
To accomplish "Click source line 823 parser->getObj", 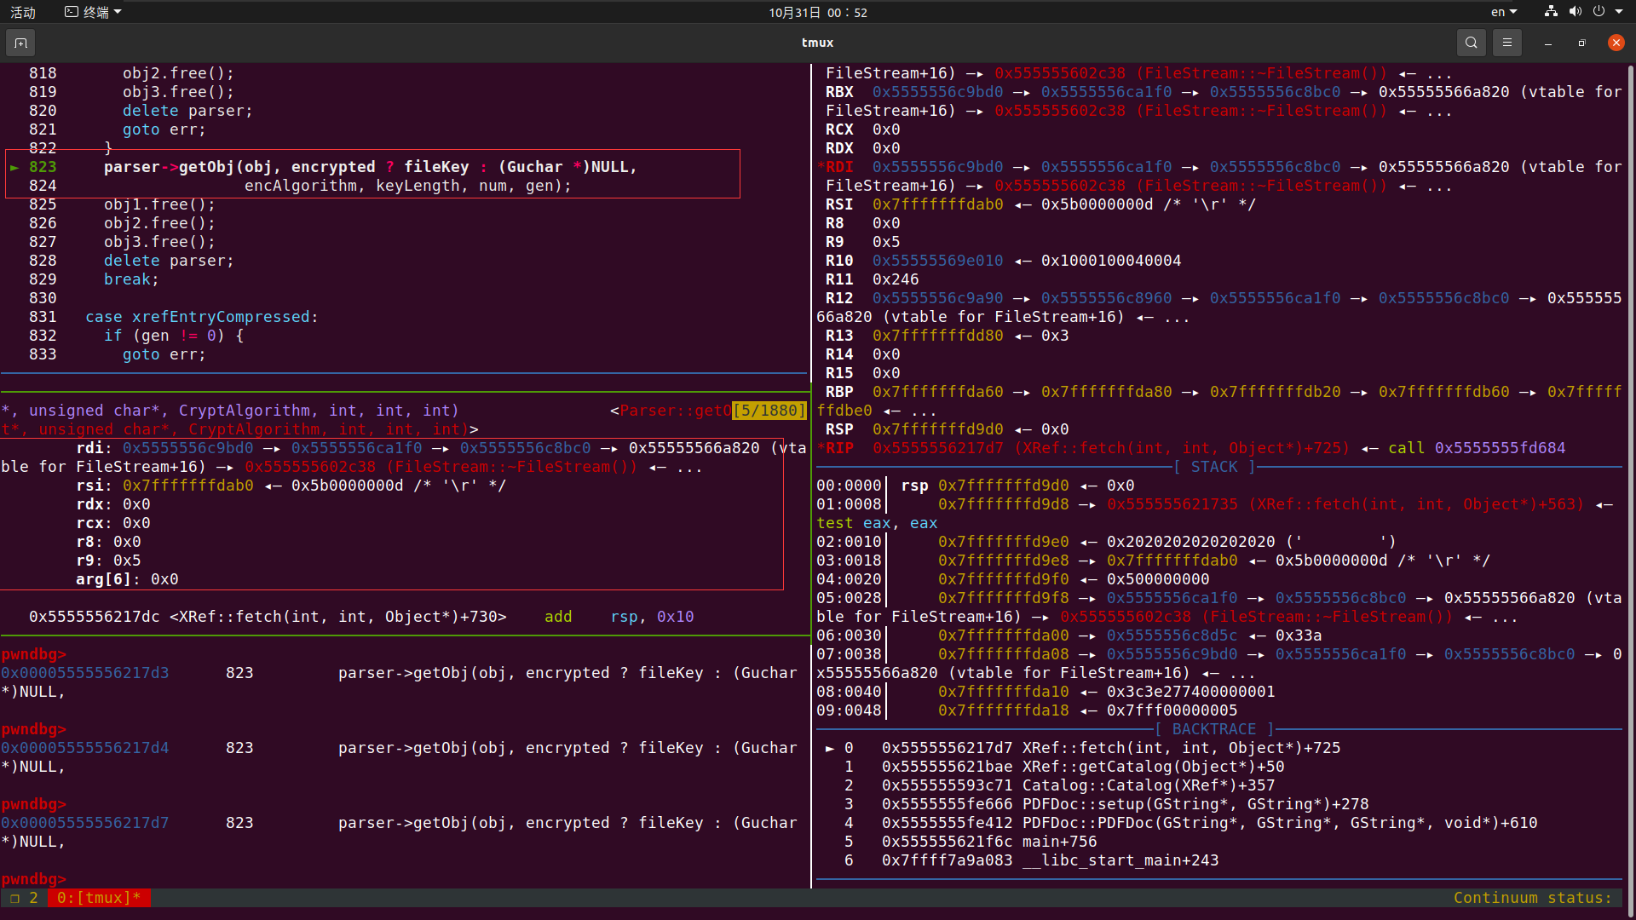I will point(371,167).
